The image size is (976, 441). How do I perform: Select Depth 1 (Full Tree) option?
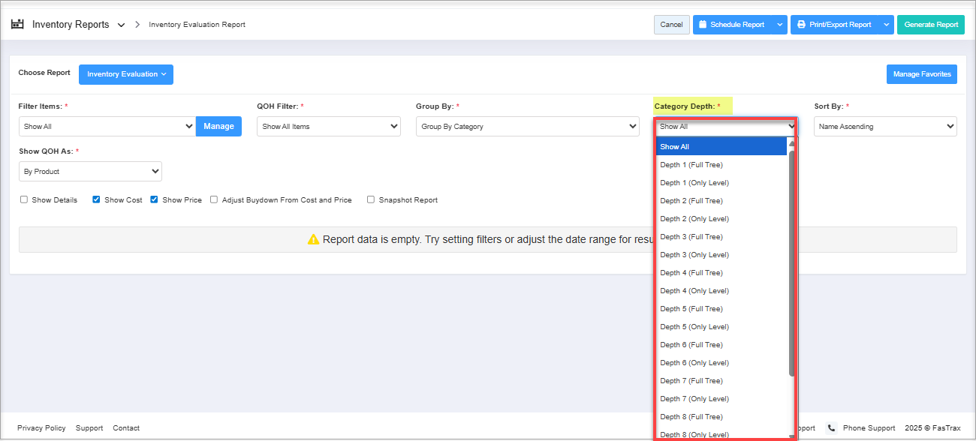coord(691,165)
